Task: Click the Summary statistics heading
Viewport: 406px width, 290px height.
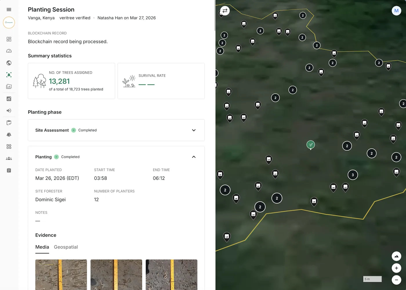Action: [x=50, y=56]
